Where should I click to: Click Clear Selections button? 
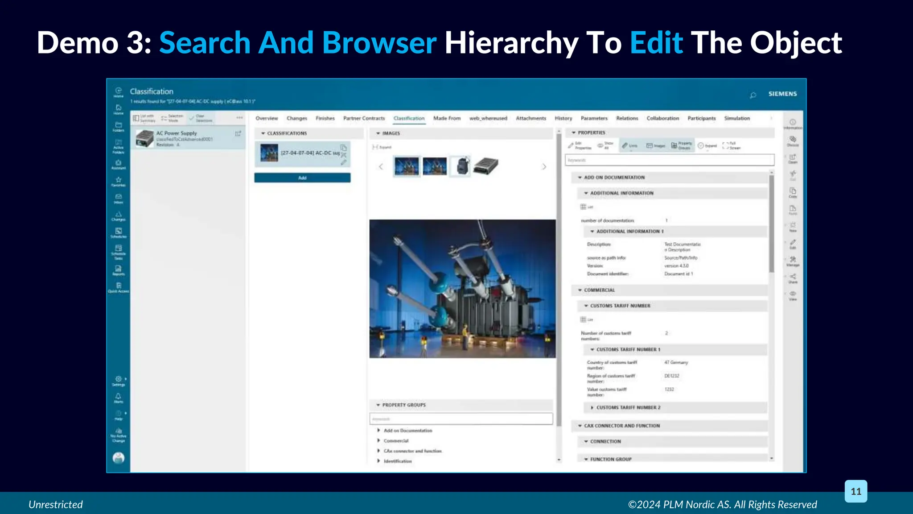201,118
